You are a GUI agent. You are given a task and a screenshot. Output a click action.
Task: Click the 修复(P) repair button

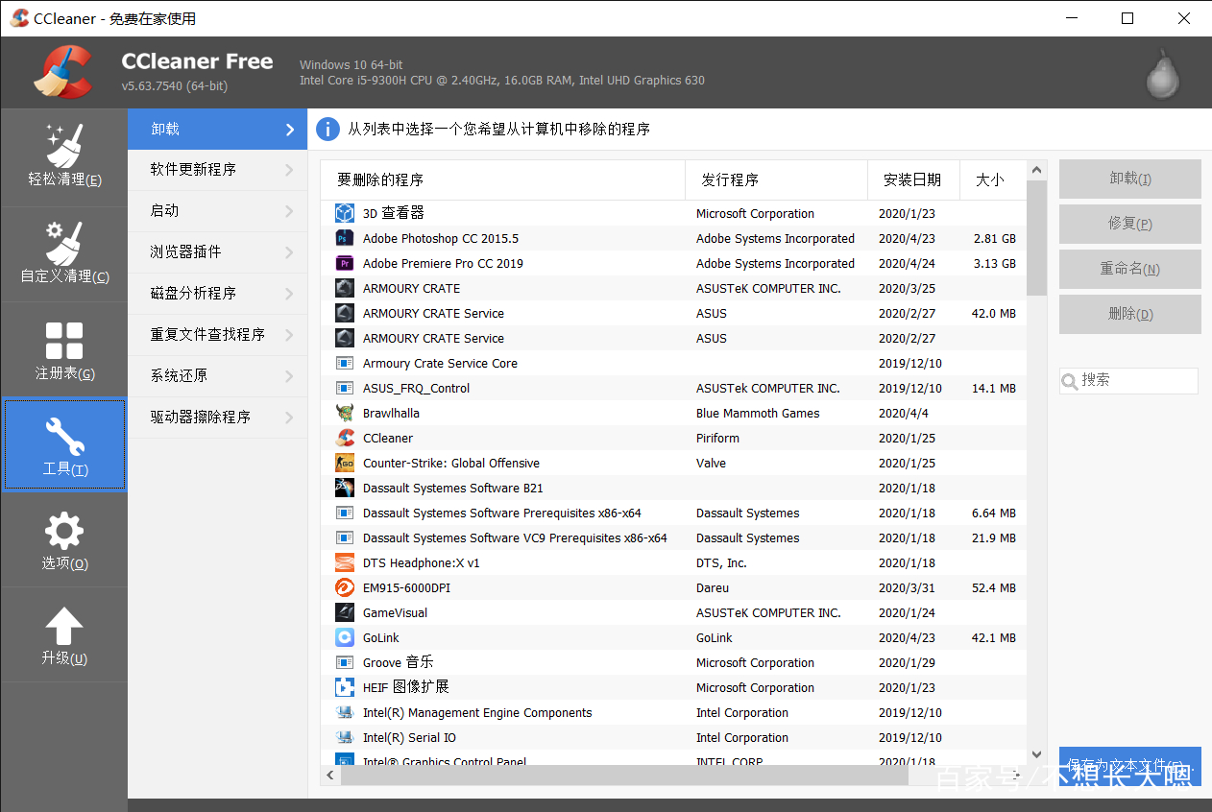[x=1130, y=225]
